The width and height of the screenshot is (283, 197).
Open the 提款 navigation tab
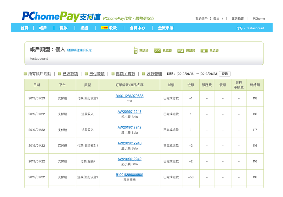click(x=64, y=28)
